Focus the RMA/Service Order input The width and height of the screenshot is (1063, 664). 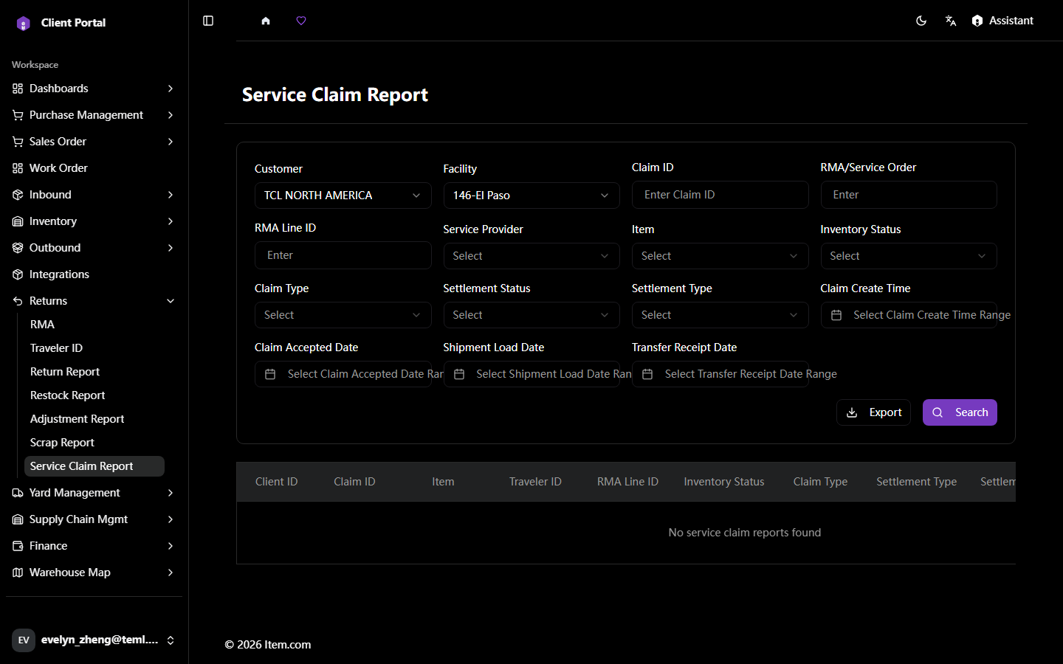click(x=909, y=195)
